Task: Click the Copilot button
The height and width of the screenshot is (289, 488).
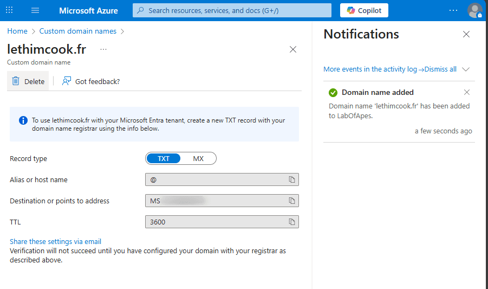Action: (x=364, y=10)
